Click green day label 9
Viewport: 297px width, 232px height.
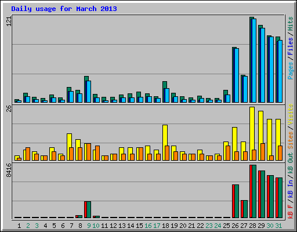pos(89,226)
